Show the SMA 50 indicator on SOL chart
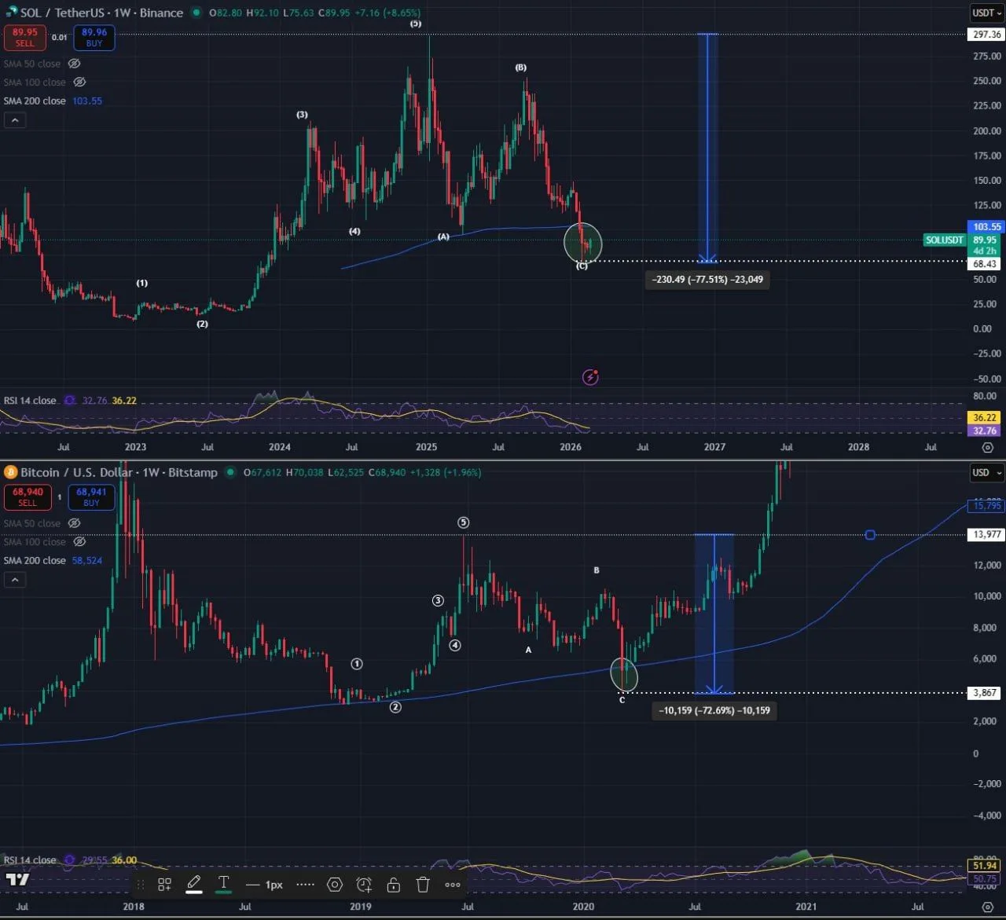Screen dimensions: 1006x920 [x=74, y=64]
